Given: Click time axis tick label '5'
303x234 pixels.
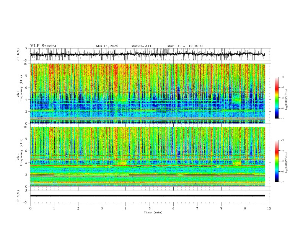Looking at the screenshot, I should point(150,208).
